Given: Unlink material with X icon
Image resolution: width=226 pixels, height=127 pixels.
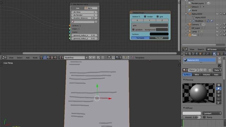Looking at the screenshot, I should point(205,70).
